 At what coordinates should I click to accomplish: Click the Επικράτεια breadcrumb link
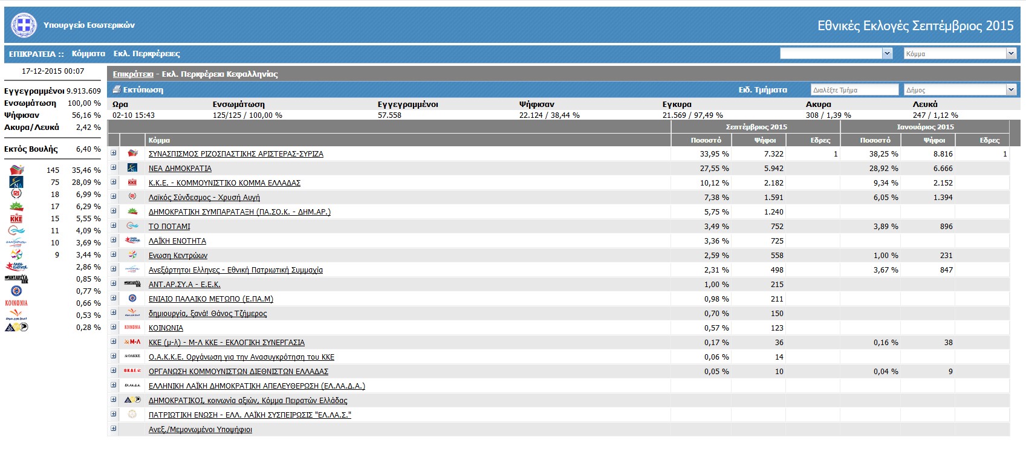click(133, 74)
